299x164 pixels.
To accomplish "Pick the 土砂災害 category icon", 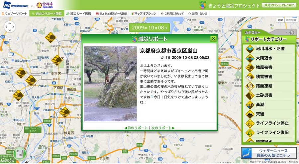I will tap(249, 95).
